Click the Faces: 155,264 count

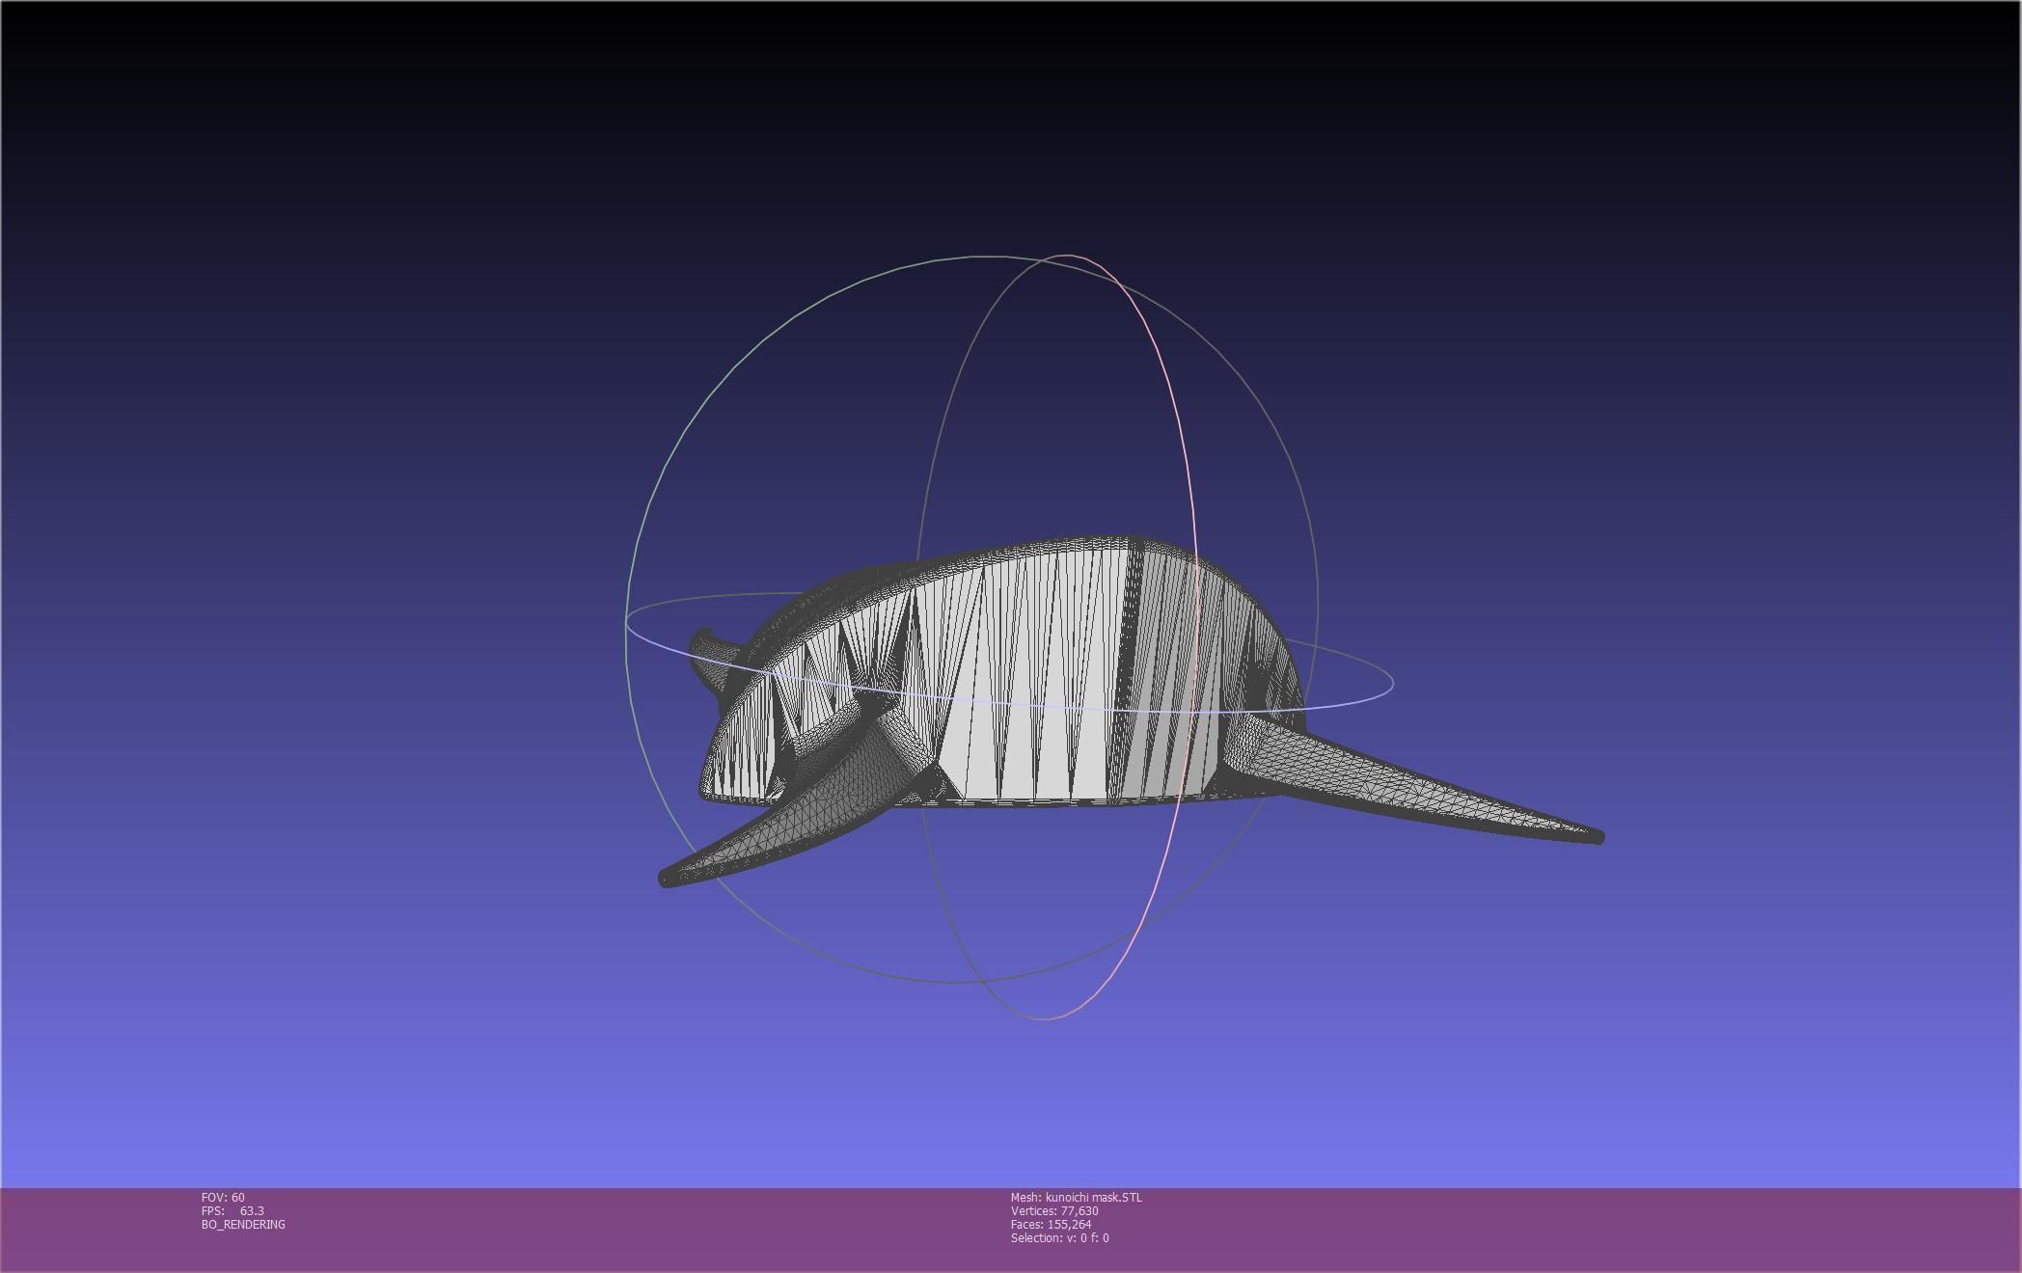coord(1051,1225)
